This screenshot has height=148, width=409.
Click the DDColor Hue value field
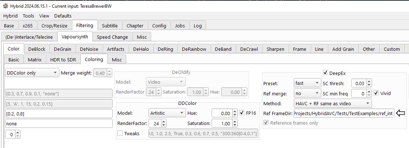[221, 113]
